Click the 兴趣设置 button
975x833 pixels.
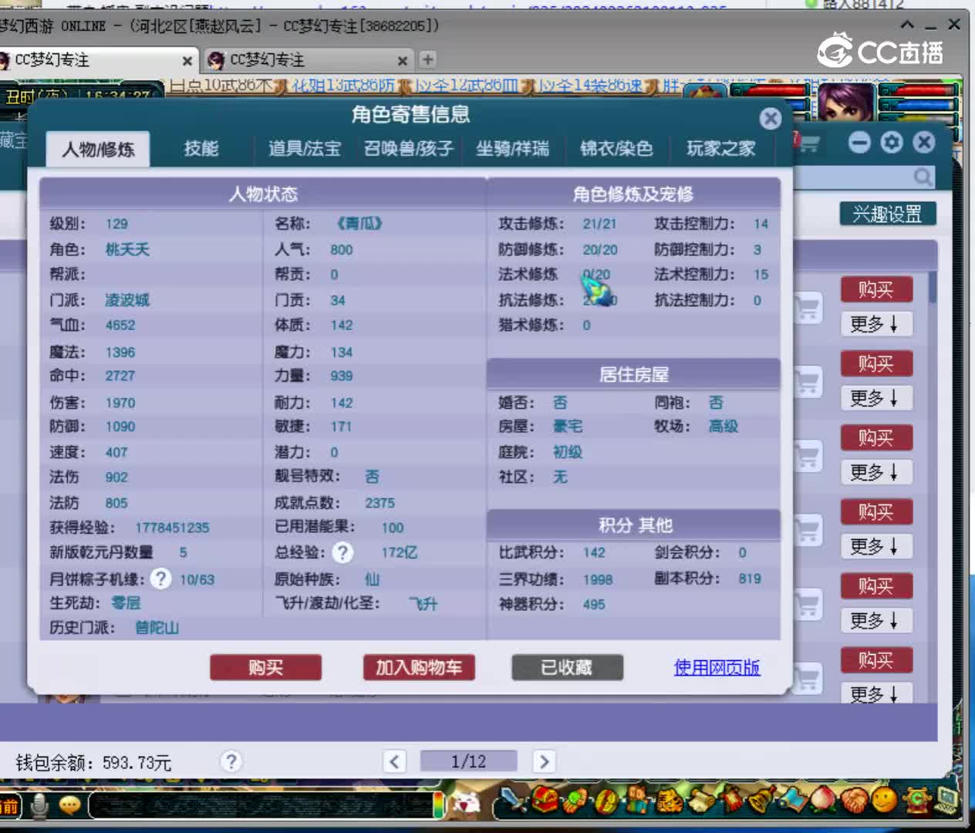click(888, 214)
